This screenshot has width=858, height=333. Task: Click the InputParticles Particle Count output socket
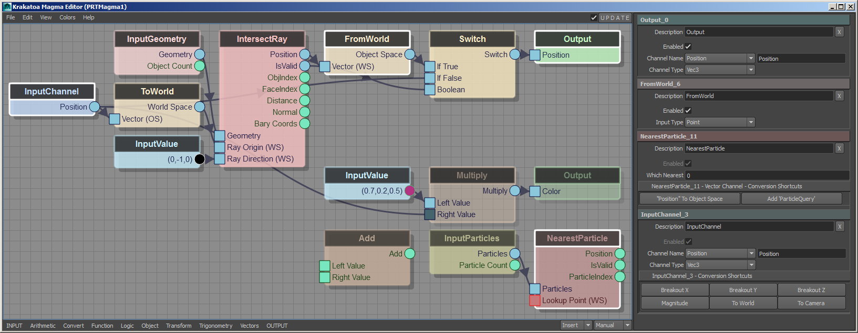tap(515, 265)
